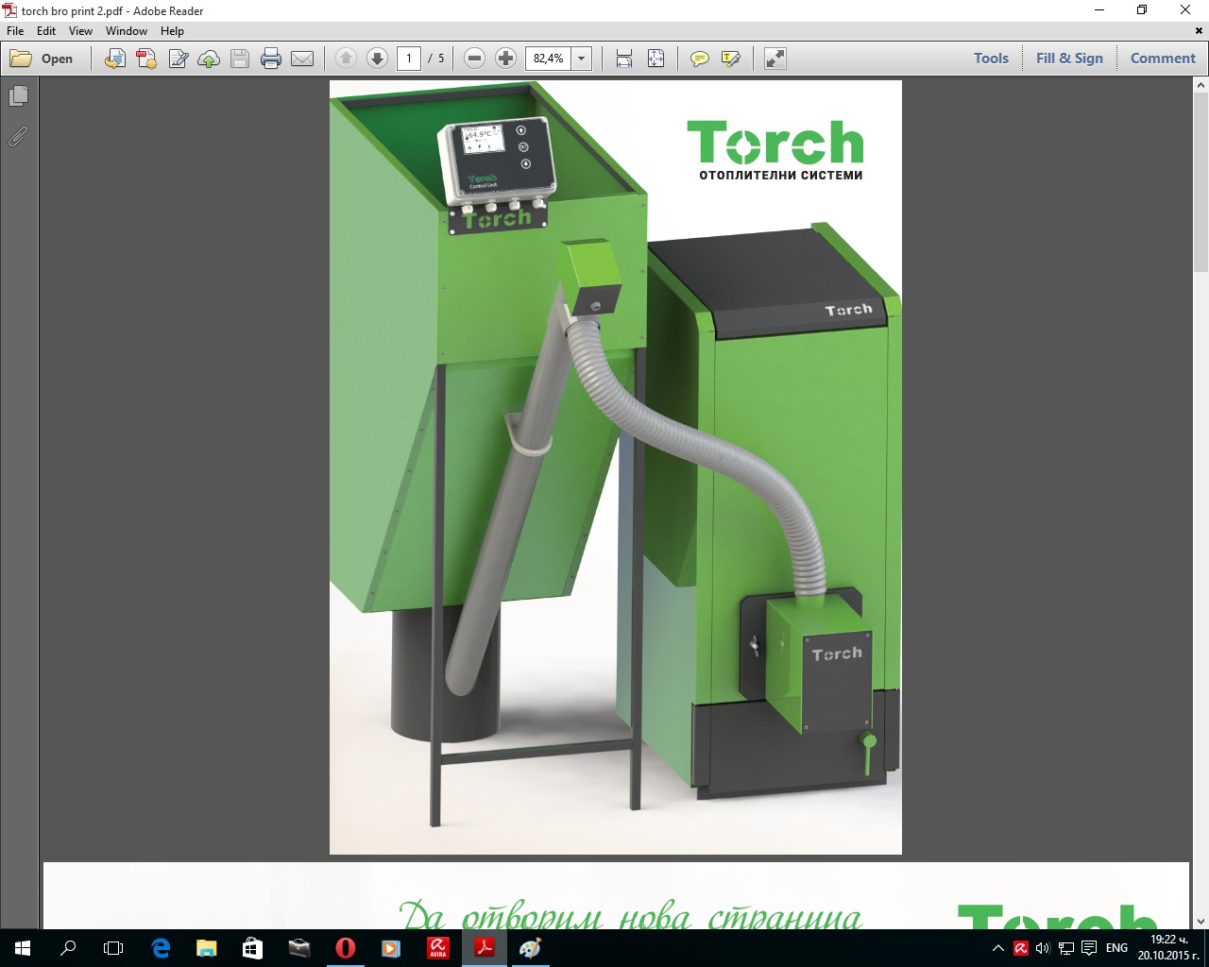Go to next page arrow

pos(377,59)
